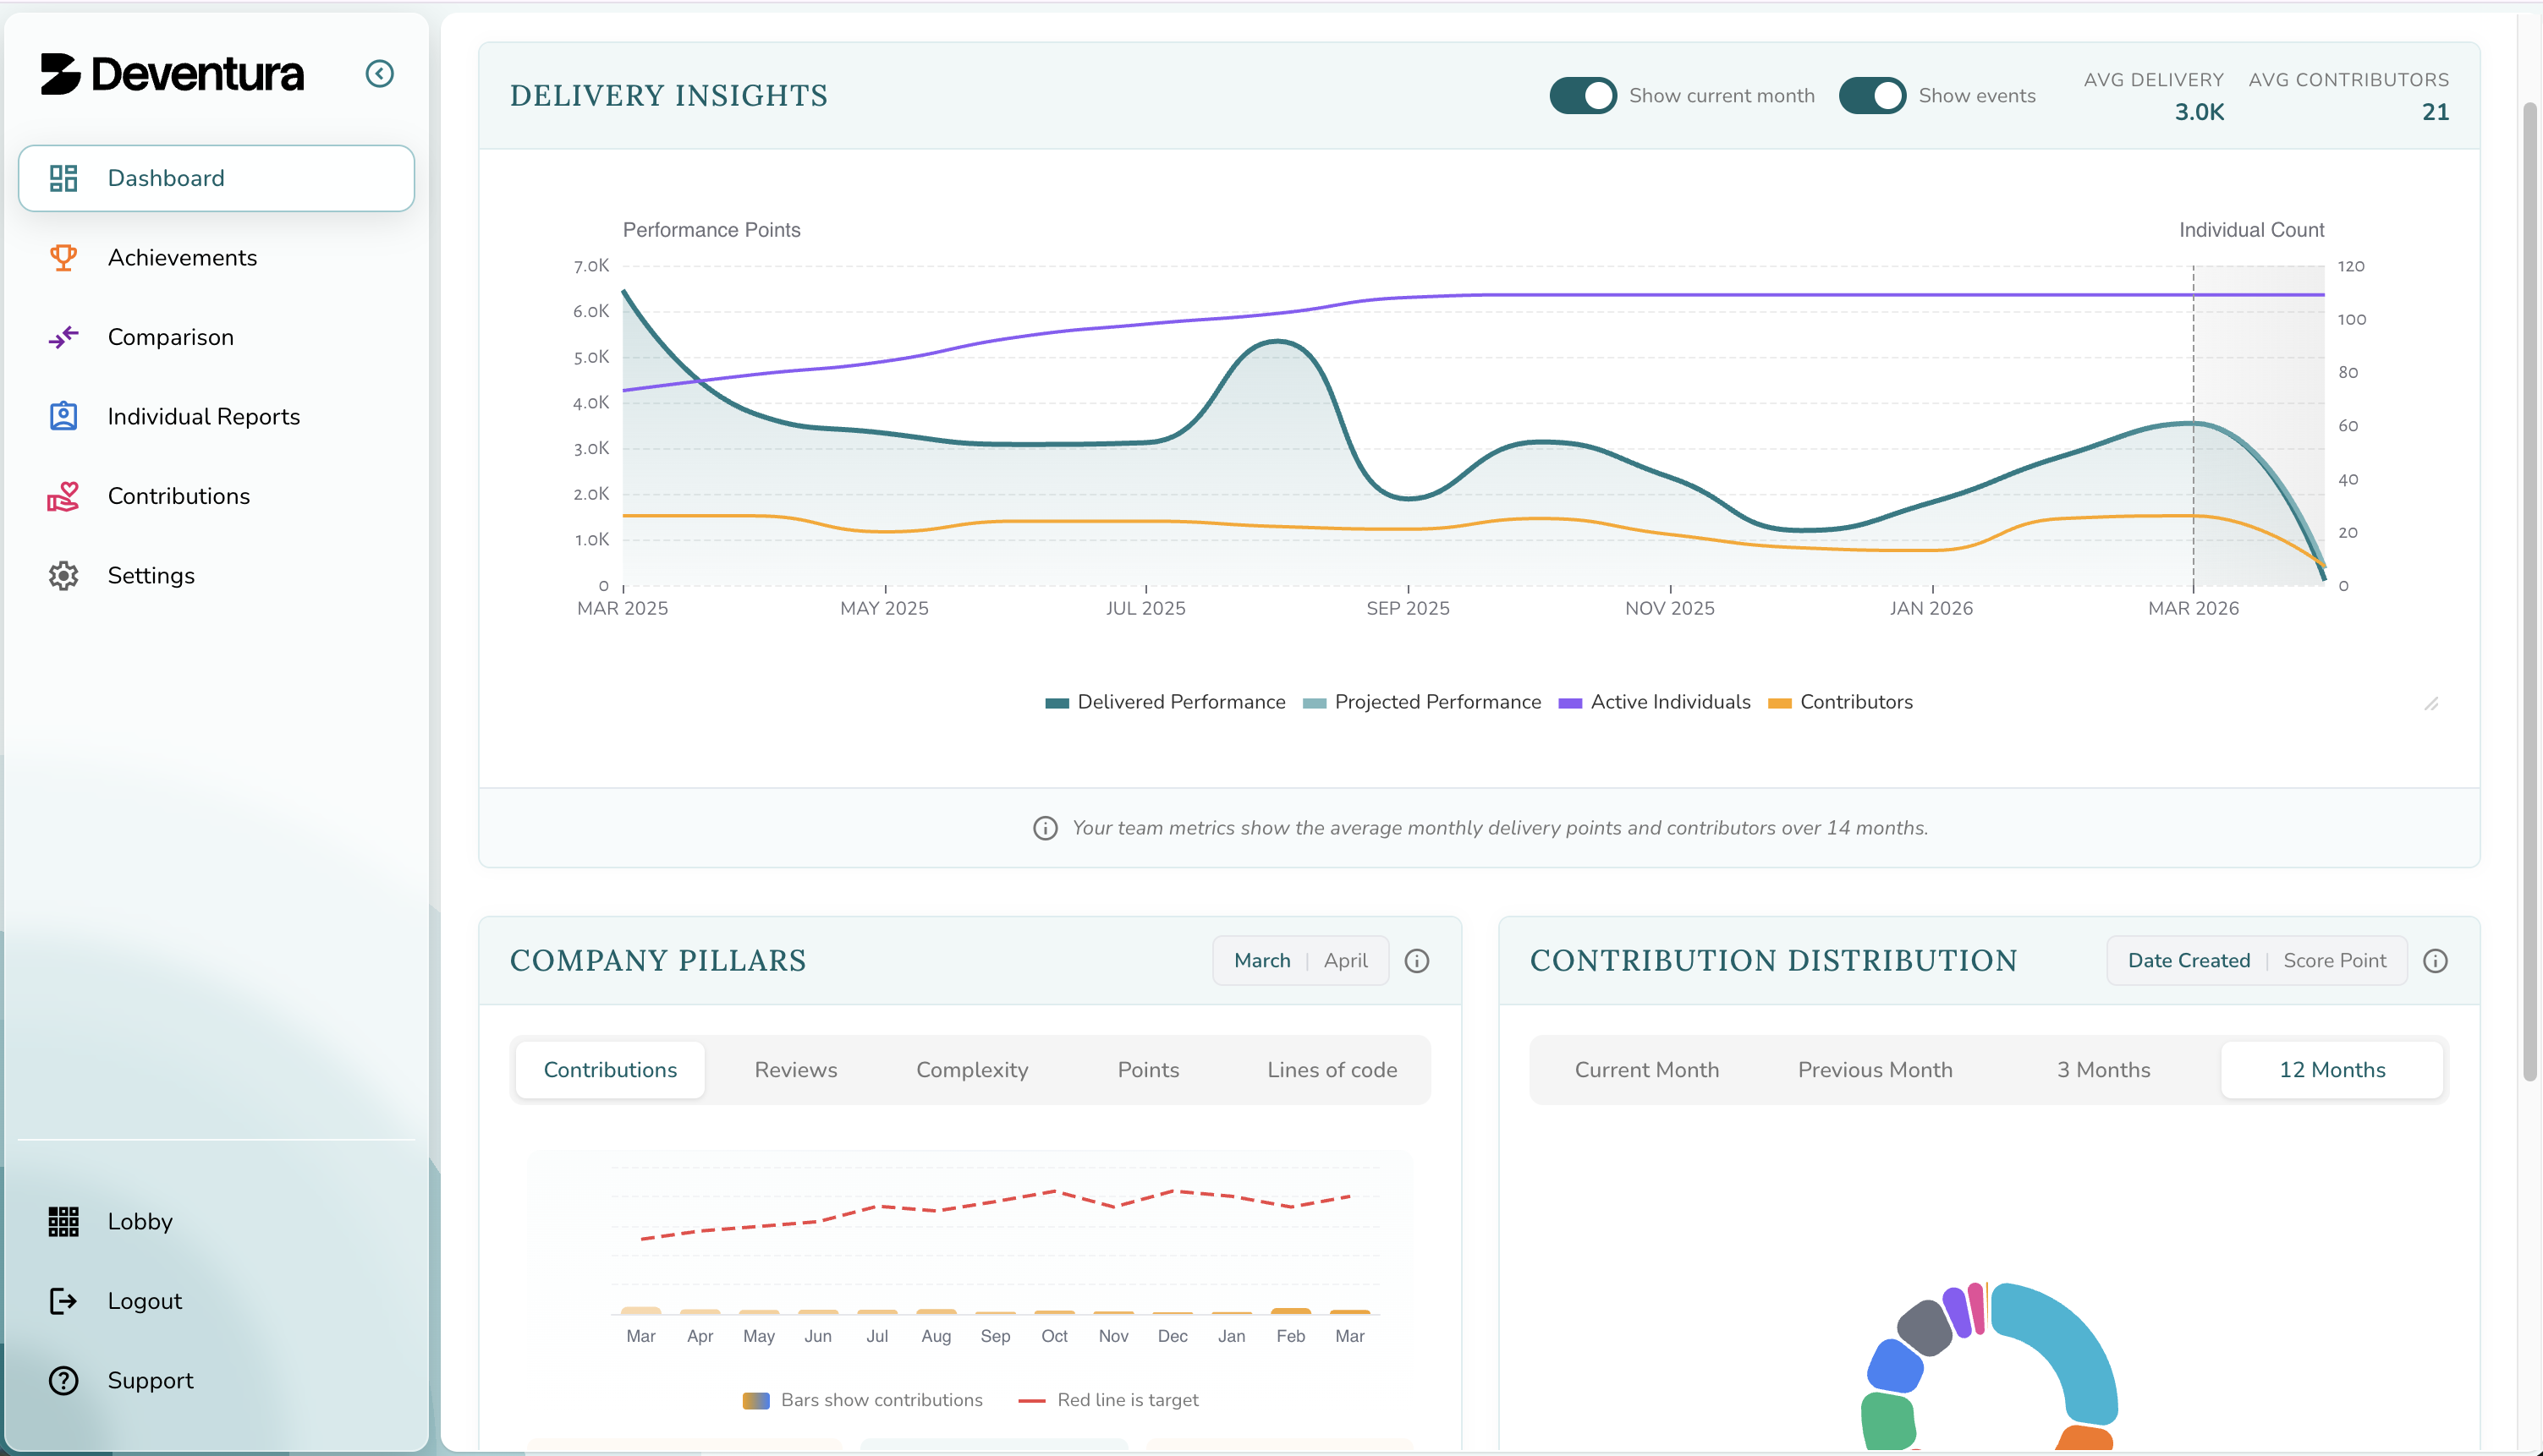Select the Achievements trophy icon
This screenshot has width=2543, height=1456.
63,257
